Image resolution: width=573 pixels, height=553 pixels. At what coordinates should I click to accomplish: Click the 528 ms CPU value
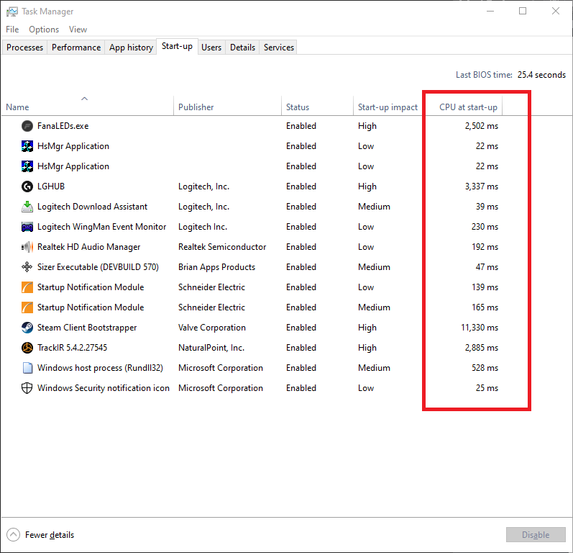[485, 368]
